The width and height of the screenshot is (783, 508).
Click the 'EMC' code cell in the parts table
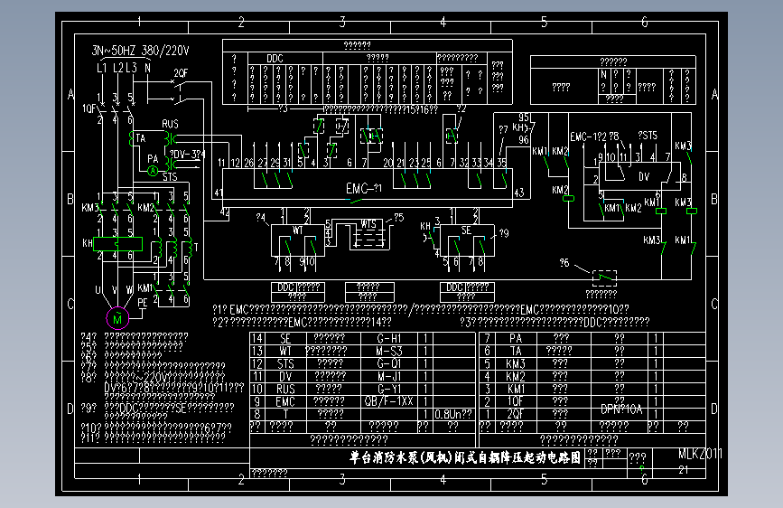[285, 401]
